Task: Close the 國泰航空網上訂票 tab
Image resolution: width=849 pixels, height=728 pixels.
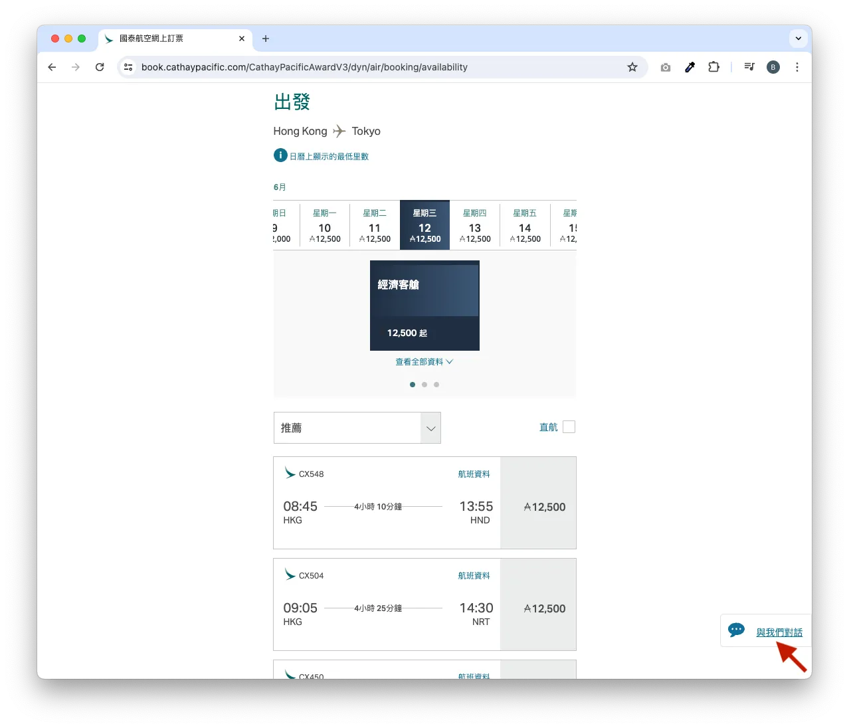Action: coord(242,39)
